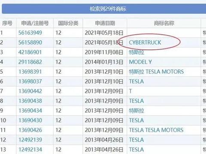Viewport: 206px width, 154px height.
Task: Open registration number 13698391
Action: pyautogui.click(x=30, y=72)
